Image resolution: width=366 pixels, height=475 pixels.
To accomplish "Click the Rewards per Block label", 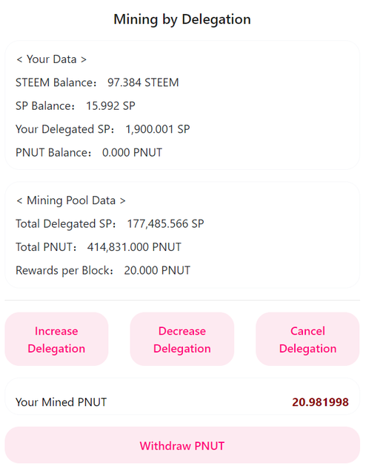I will [64, 270].
